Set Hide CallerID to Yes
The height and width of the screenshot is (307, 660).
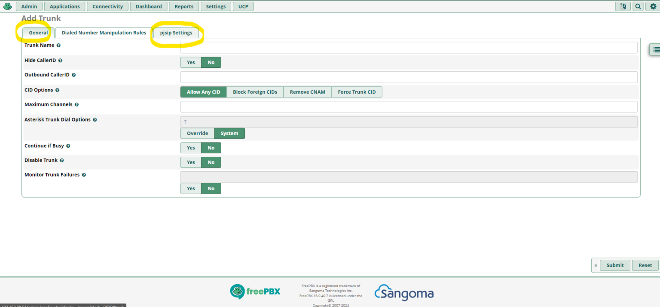(x=190, y=62)
